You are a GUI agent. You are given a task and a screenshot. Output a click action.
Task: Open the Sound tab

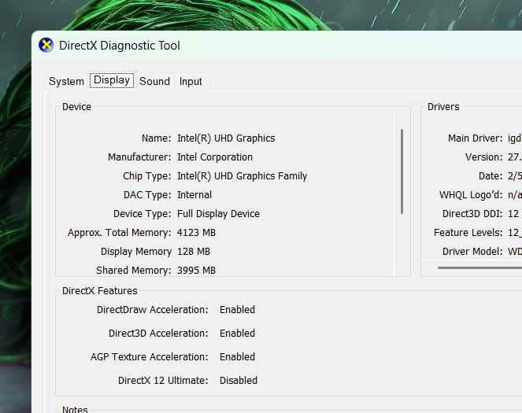coord(154,81)
